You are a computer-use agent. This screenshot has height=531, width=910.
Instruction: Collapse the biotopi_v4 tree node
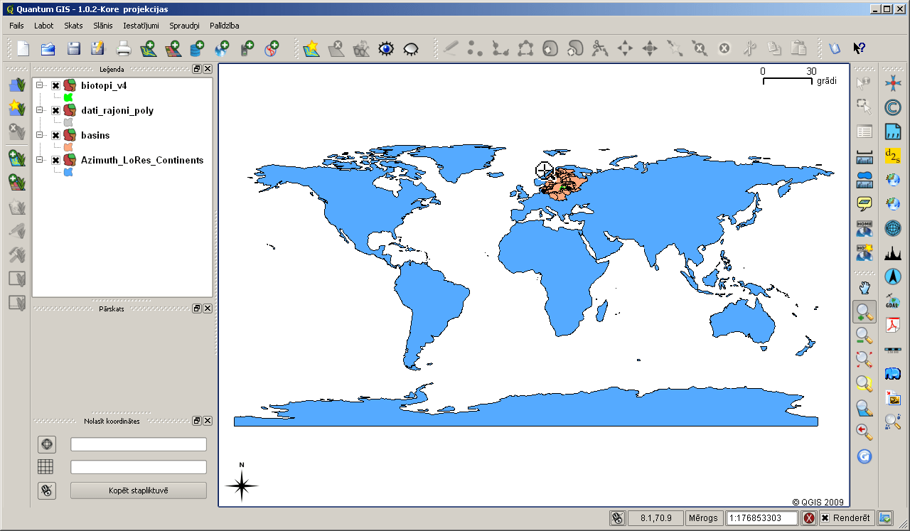click(40, 85)
